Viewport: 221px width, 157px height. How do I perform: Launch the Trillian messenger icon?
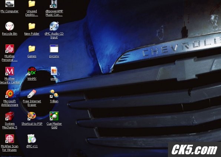(54, 94)
